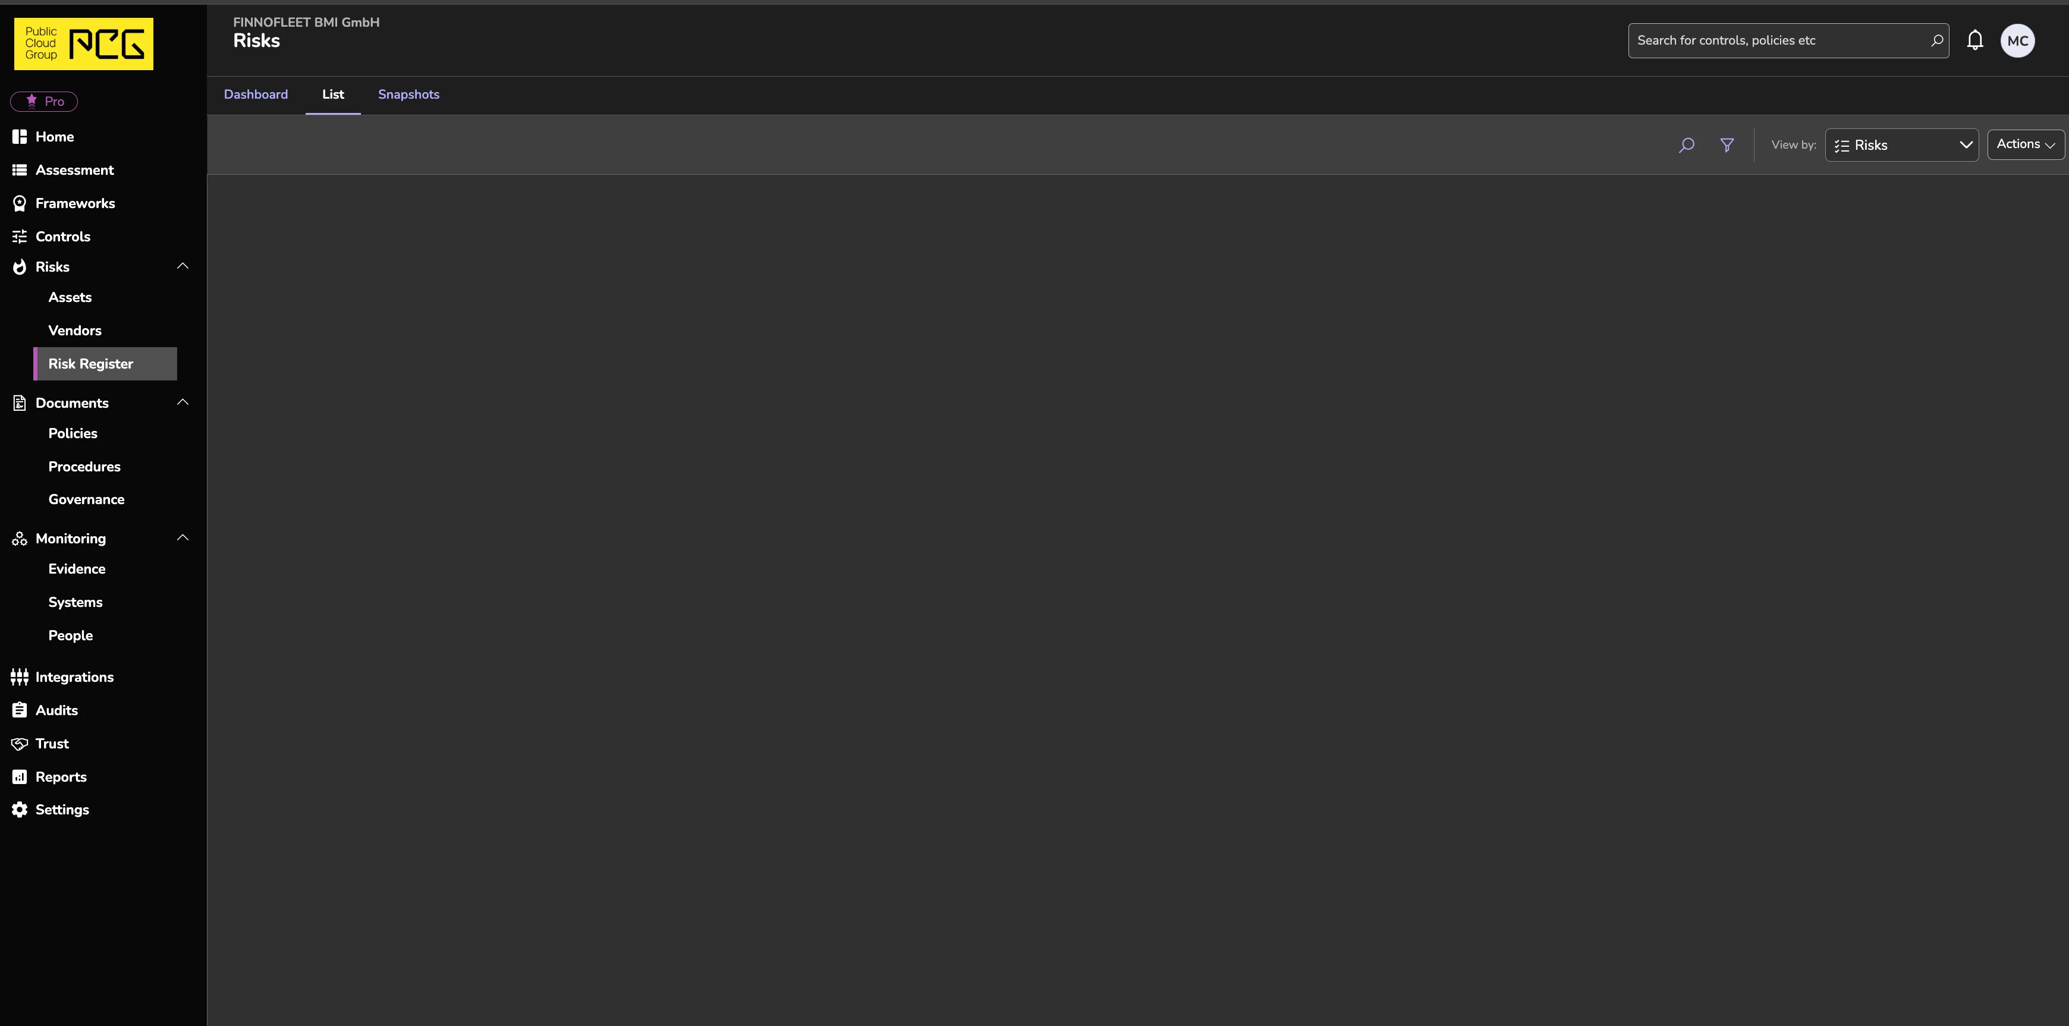2069x1026 pixels.
Task: Collapse the Monitoring sidebar section
Action: point(183,537)
